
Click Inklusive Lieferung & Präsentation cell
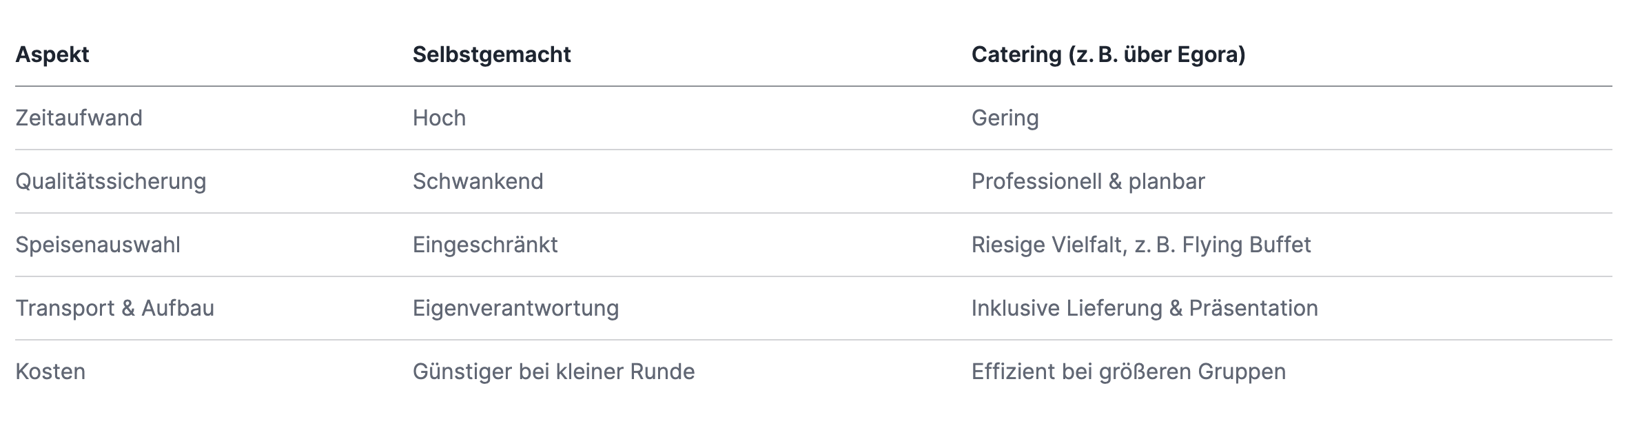click(x=1145, y=308)
